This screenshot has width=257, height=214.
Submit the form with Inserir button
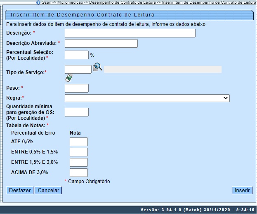click(x=242, y=190)
